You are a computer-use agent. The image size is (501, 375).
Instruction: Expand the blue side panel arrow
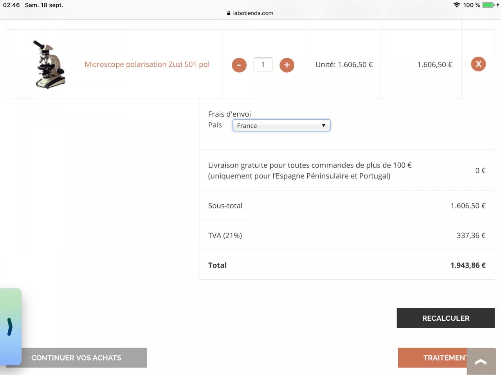pyautogui.click(x=10, y=327)
